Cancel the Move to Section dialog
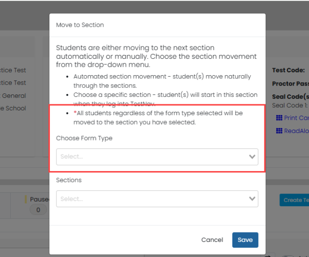Screen dimensions: 309x257 tap(212, 240)
